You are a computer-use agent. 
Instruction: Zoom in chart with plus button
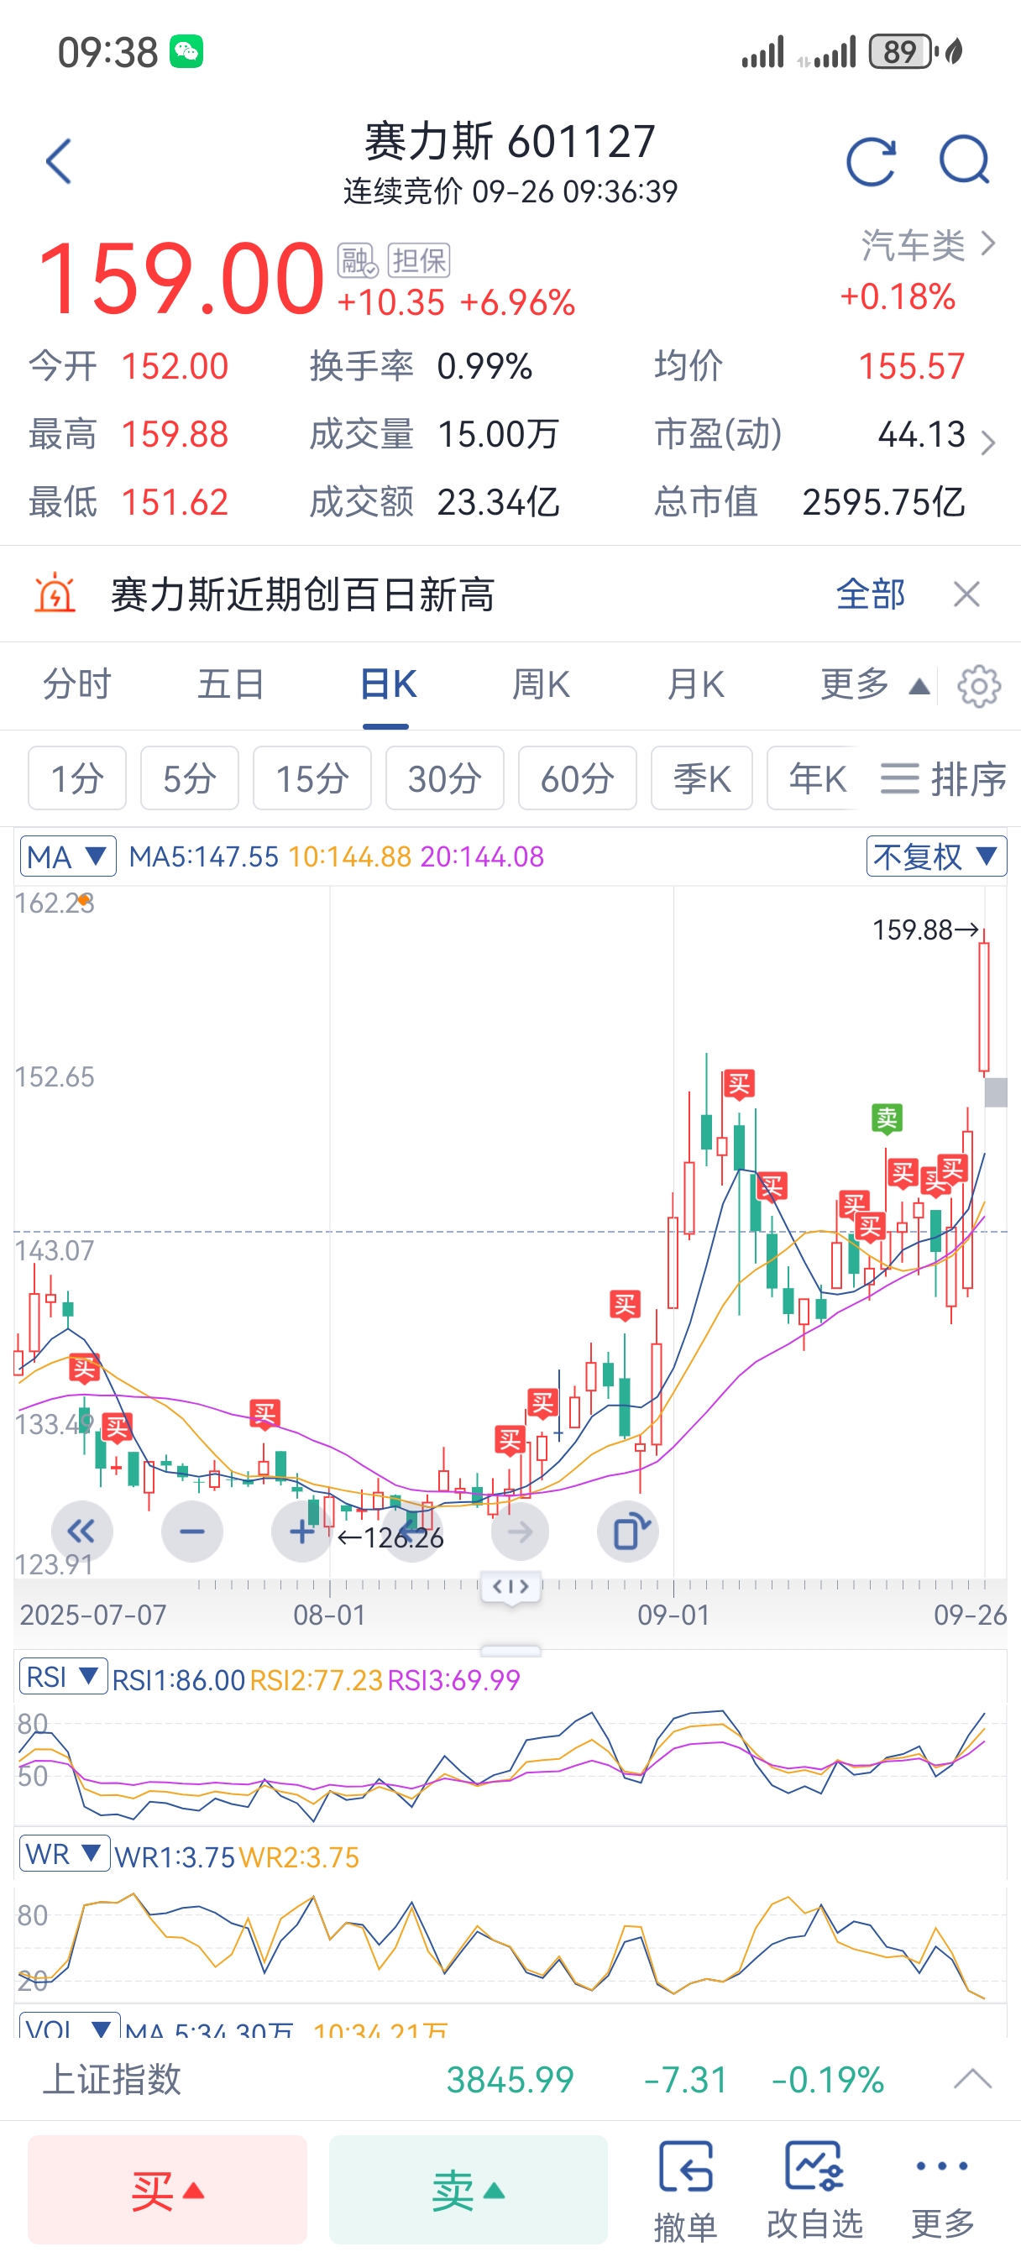click(x=301, y=1532)
